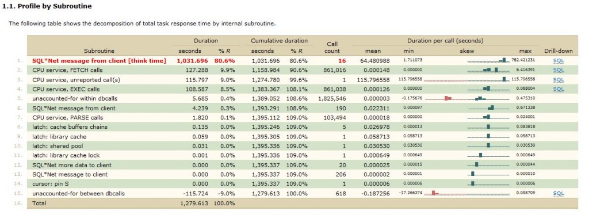Click the skew histogram for FETCH calls
This screenshot has height=219, width=589.
click(488, 70)
